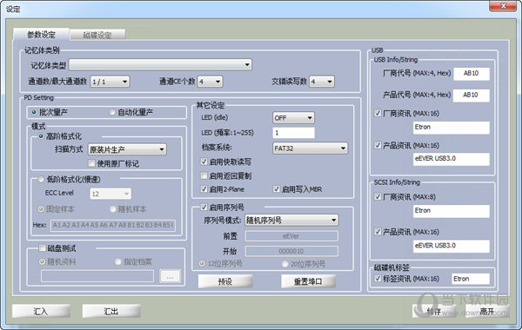This screenshot has width=522, height=330.
Task: Toggle the 标签资讯 checkbox
Action: pos(378,279)
